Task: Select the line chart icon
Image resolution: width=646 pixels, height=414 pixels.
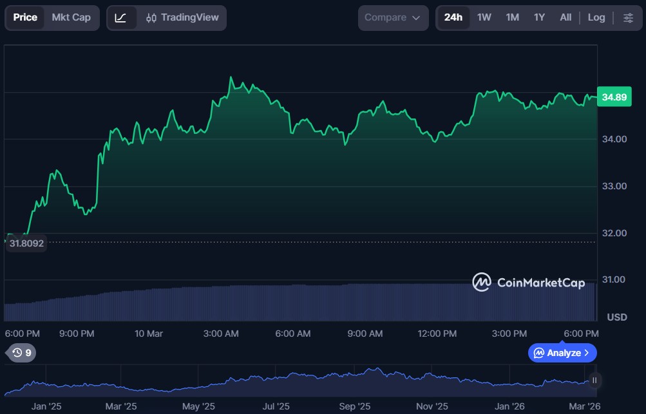Action: (121, 18)
